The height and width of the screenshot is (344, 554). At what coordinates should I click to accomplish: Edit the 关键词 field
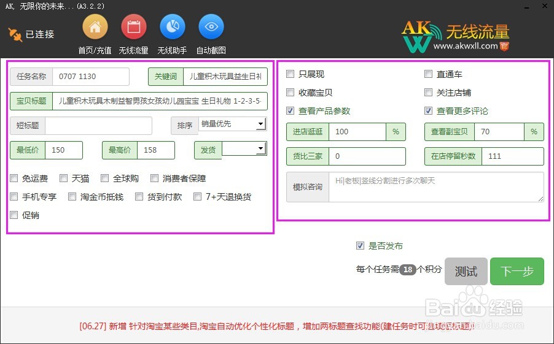225,77
